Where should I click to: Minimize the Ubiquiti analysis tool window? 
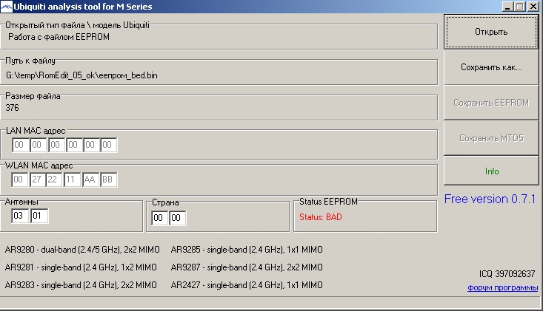pyautogui.click(x=507, y=7)
